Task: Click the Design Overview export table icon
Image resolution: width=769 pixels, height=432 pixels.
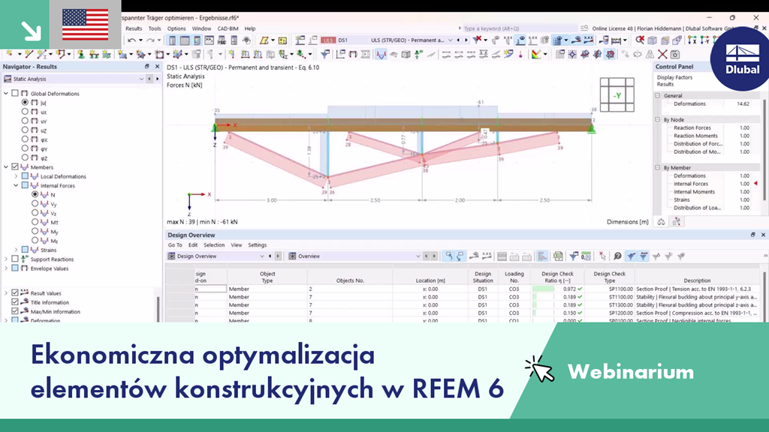Action: 558,256
